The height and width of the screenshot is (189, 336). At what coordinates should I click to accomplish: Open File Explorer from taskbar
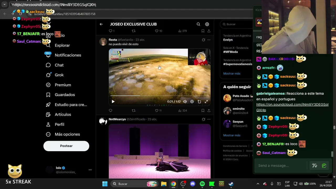click(164, 184)
